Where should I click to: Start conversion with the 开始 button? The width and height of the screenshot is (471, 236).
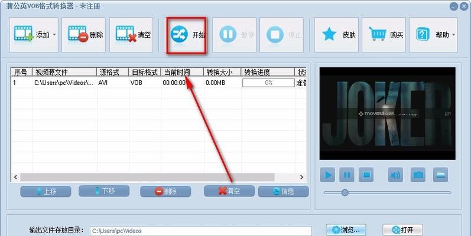(187, 35)
